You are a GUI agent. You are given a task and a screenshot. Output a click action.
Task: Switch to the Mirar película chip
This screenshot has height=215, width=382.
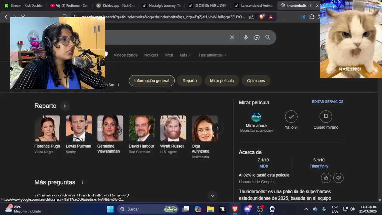click(x=222, y=81)
